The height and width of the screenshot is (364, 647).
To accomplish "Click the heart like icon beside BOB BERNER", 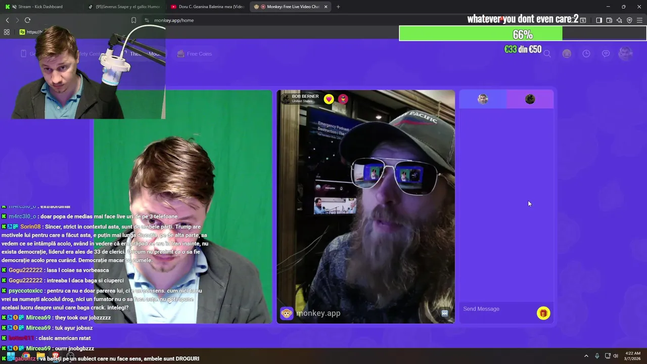I will (329, 99).
